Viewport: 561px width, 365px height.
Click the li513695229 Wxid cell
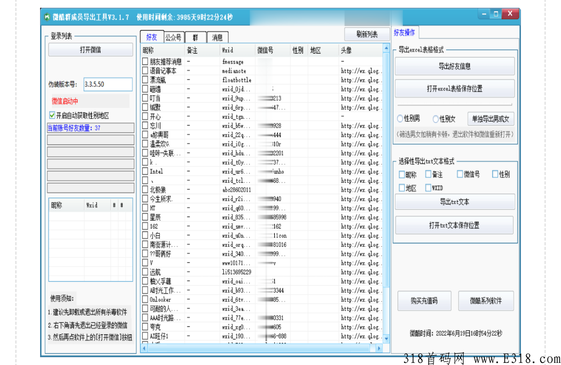[x=236, y=272]
